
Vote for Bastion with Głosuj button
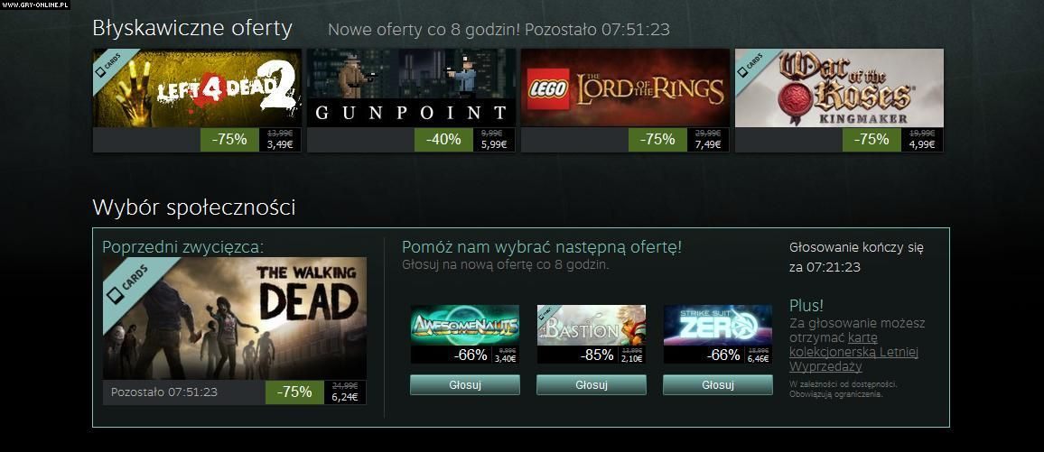[592, 385]
